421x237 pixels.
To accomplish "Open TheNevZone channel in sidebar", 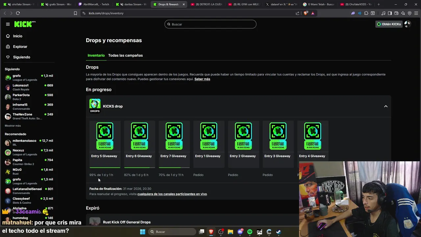I will click(29, 116).
